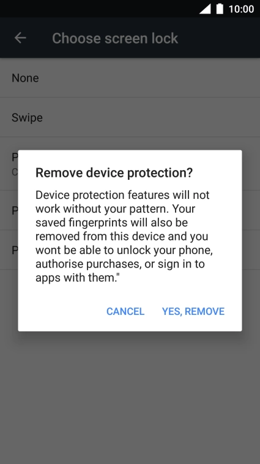The image size is (260, 464).
Task: Choose the second partly hidden P option
Action: (9, 211)
